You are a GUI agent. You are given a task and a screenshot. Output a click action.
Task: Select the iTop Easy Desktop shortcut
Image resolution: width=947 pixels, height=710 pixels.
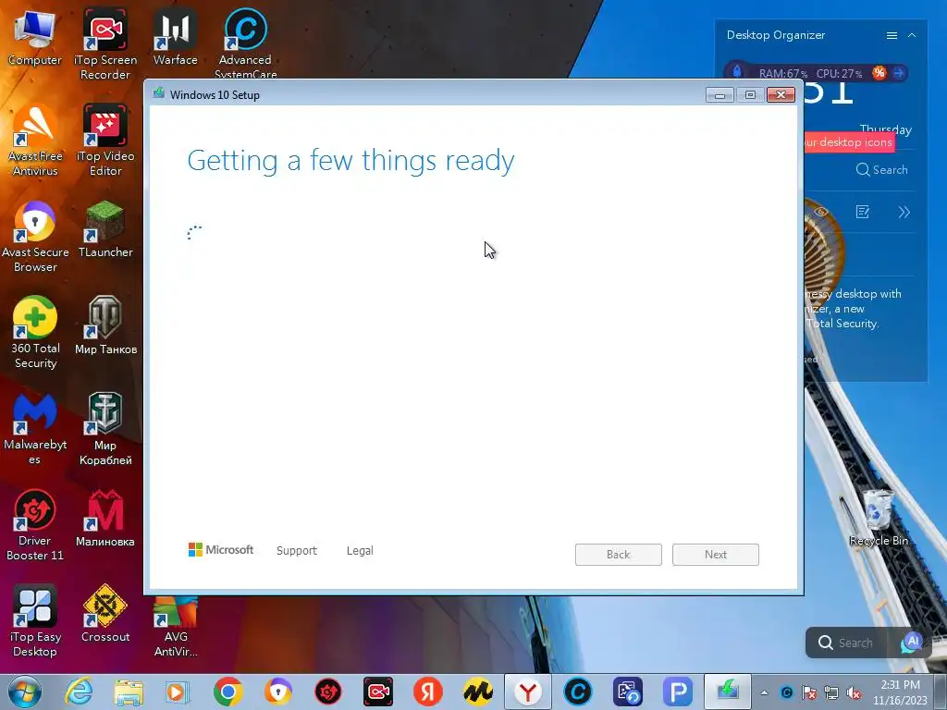(35, 620)
